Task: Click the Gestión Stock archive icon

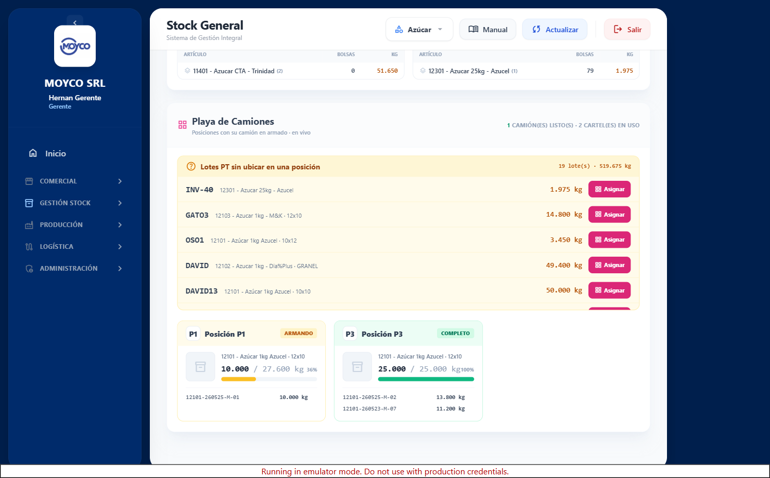Action: [x=29, y=203]
